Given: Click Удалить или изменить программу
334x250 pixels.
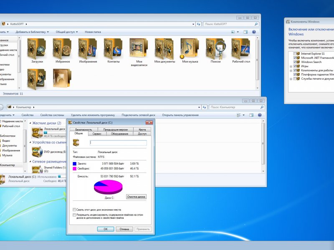Looking at the screenshot, I should tap(93, 115).
